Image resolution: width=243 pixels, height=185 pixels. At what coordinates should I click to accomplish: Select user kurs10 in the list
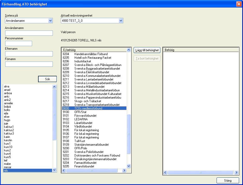27,147
